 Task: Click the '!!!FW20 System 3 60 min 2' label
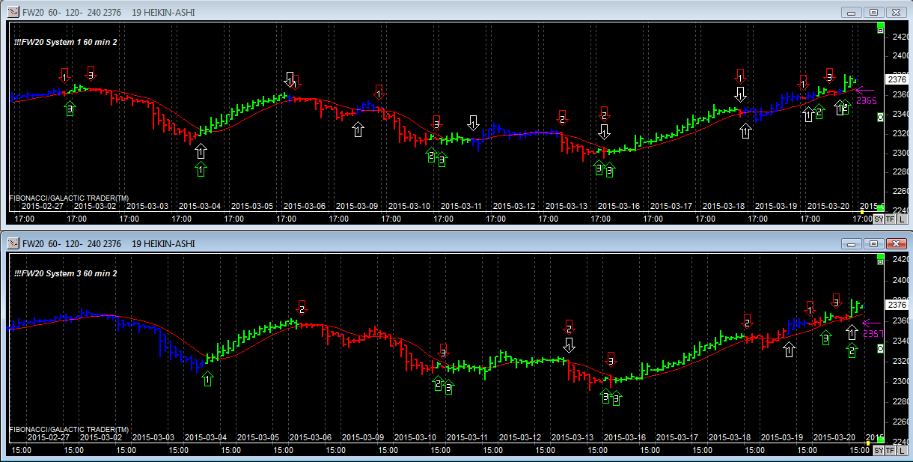[x=66, y=273]
